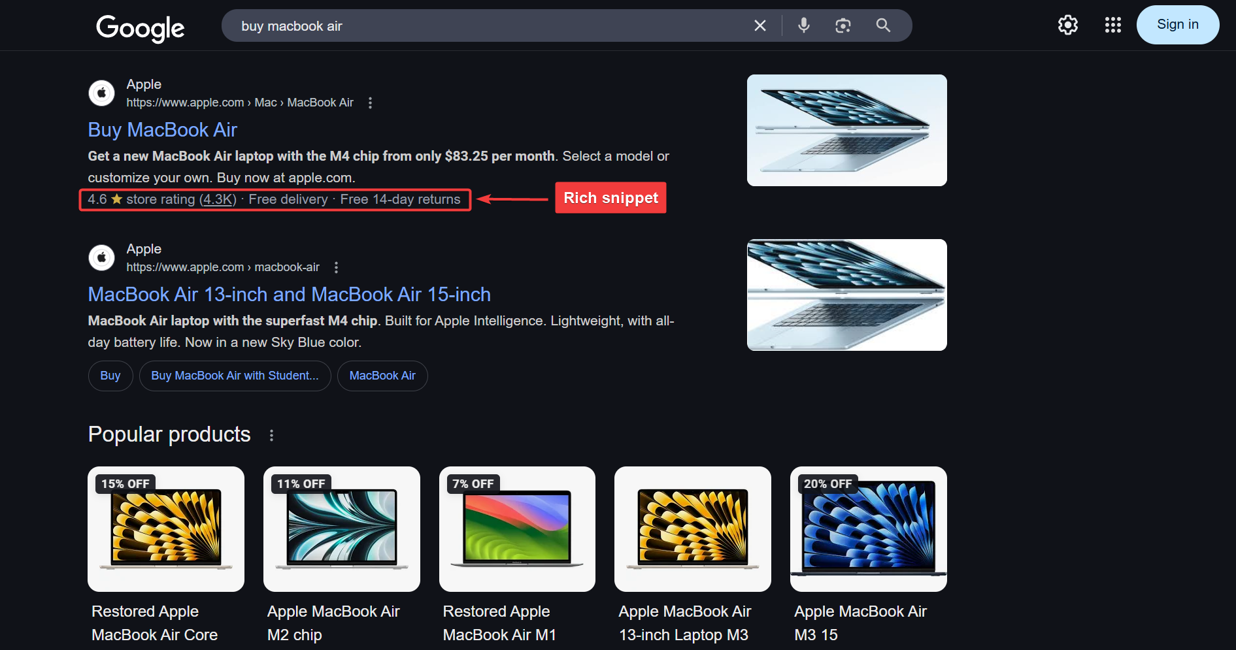Click 'Restored Apple MacBook Air Core' title
Screen dimensions: 1236x650
155,623
